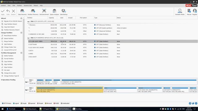198x111 pixels.
Task: Open the Data Backup tool
Action: point(64,12)
